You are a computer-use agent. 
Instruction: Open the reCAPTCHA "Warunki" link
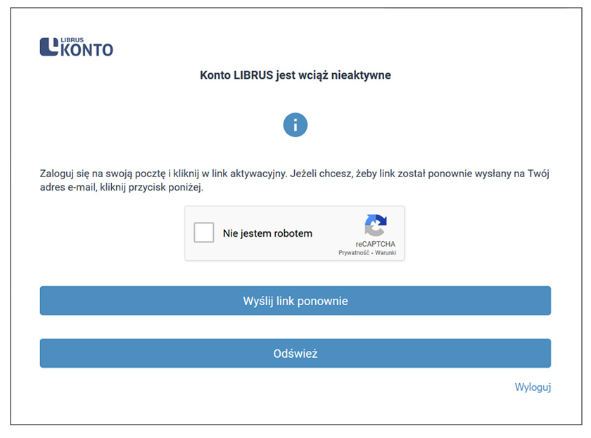point(385,252)
